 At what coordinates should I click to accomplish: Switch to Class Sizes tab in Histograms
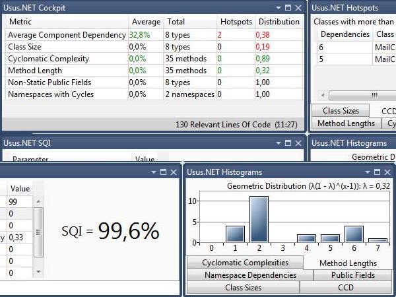coord(243,288)
